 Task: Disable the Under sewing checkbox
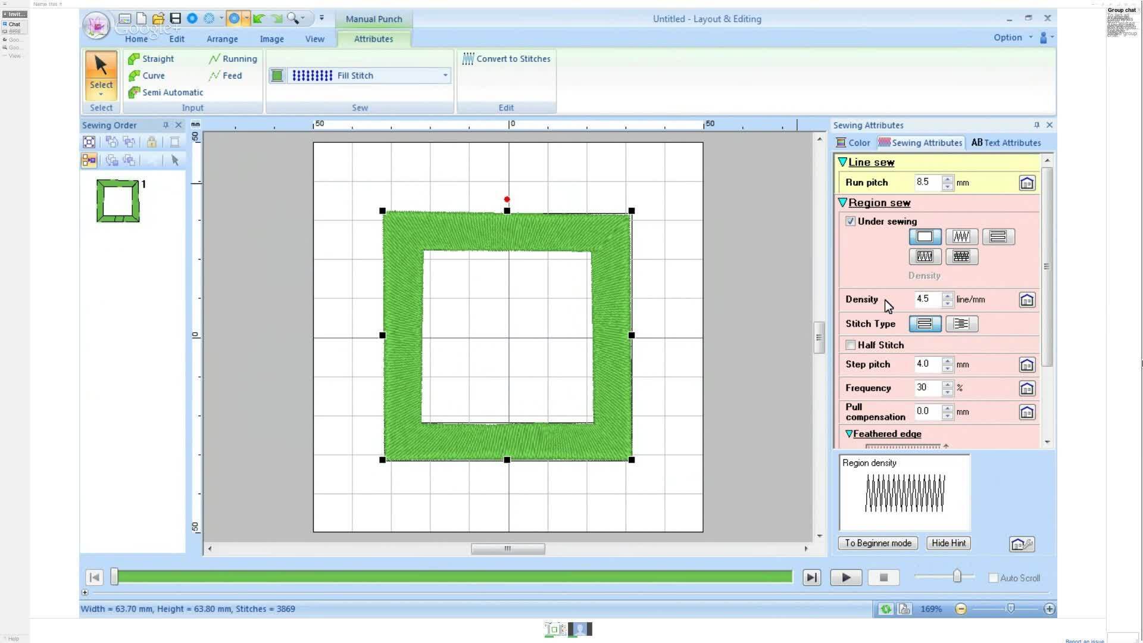click(x=851, y=221)
